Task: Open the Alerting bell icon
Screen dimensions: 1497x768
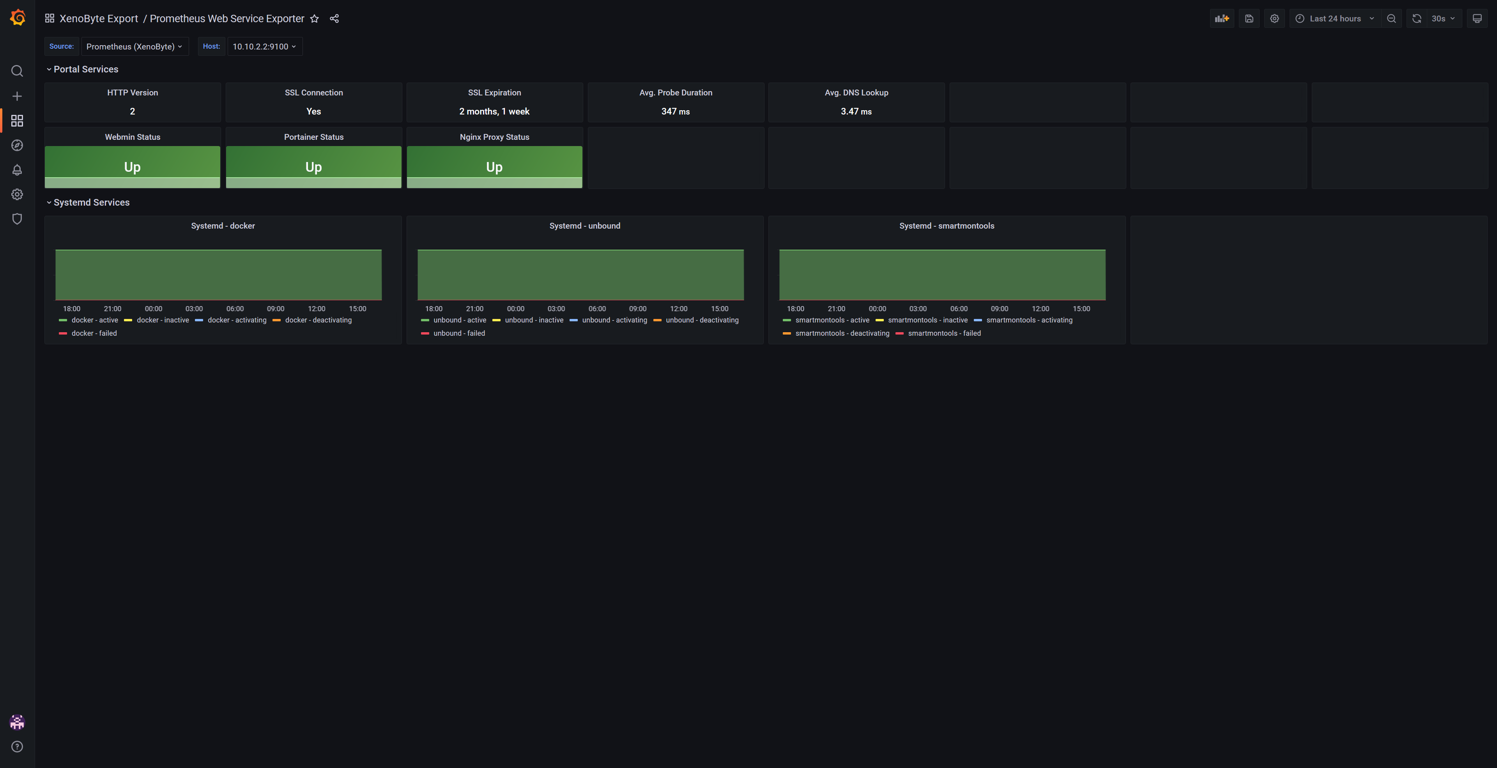Action: pyautogui.click(x=17, y=169)
